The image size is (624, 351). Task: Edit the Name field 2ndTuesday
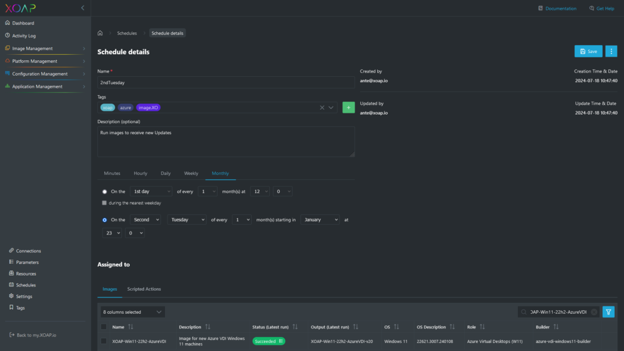click(225, 83)
